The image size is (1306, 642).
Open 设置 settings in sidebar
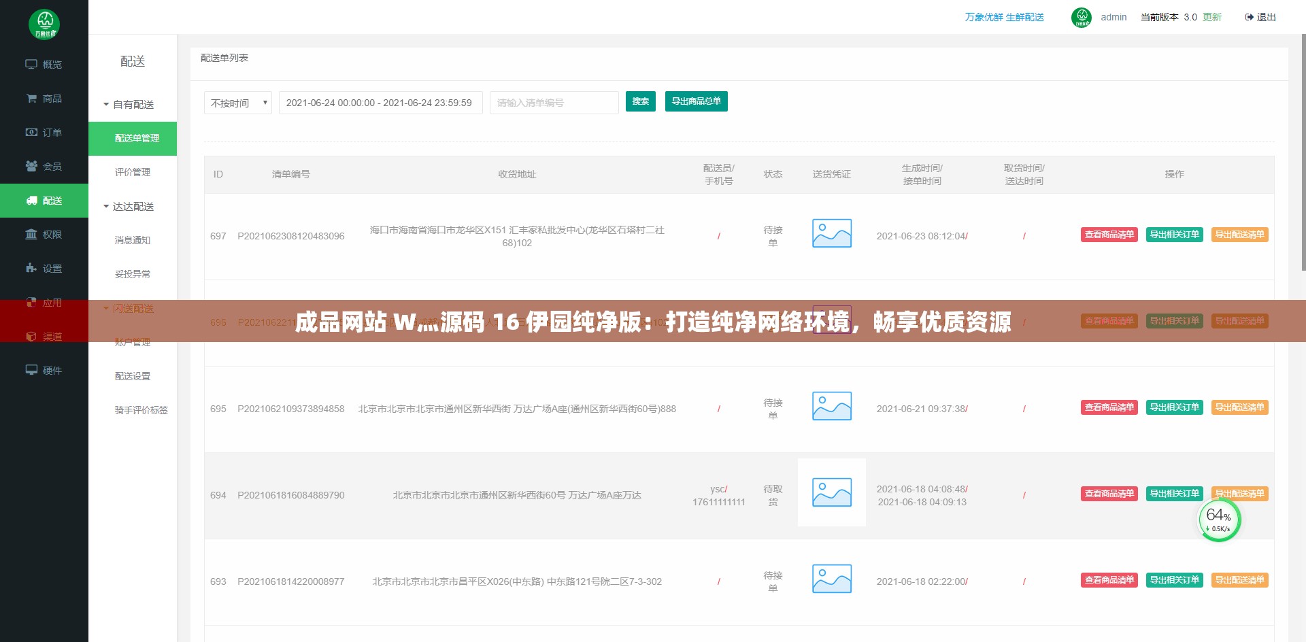(x=44, y=269)
